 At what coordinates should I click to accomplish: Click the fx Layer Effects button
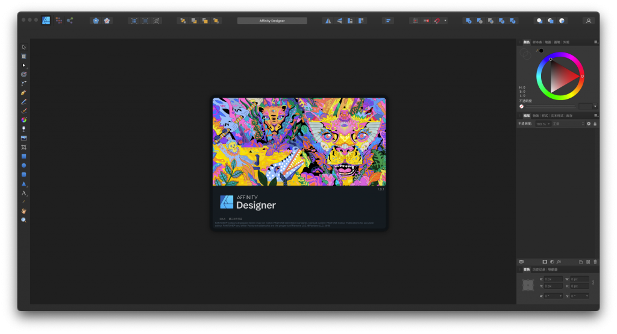click(x=559, y=262)
